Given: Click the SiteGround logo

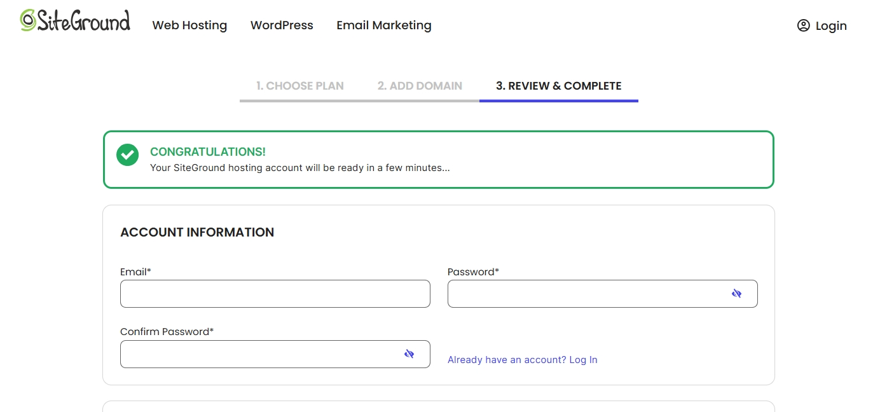Looking at the screenshot, I should click(x=75, y=21).
